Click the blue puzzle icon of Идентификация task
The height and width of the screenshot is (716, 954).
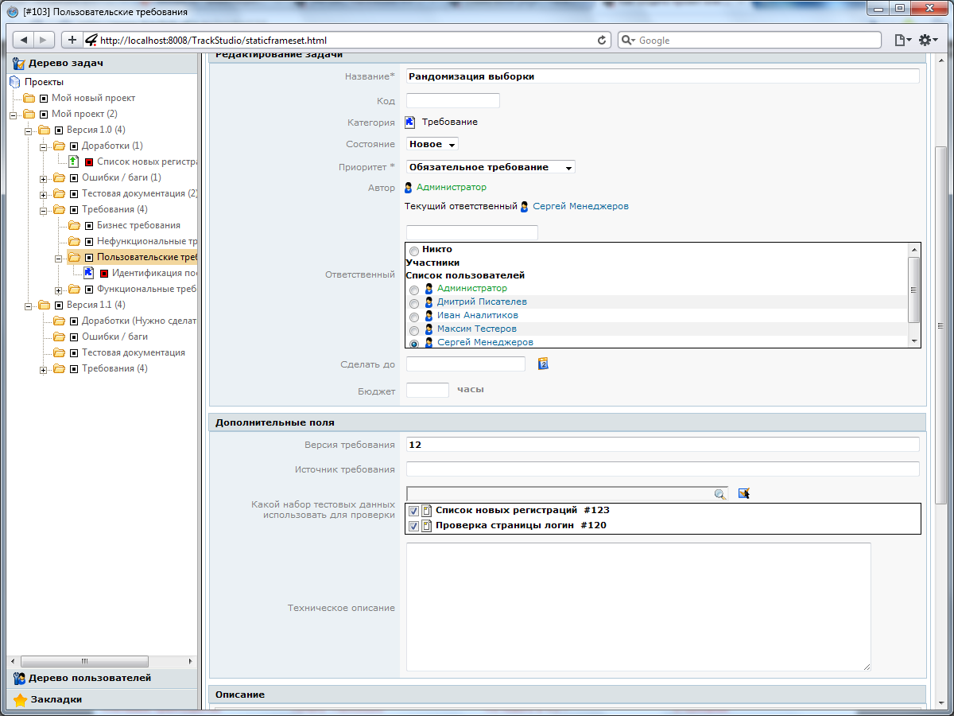point(89,273)
